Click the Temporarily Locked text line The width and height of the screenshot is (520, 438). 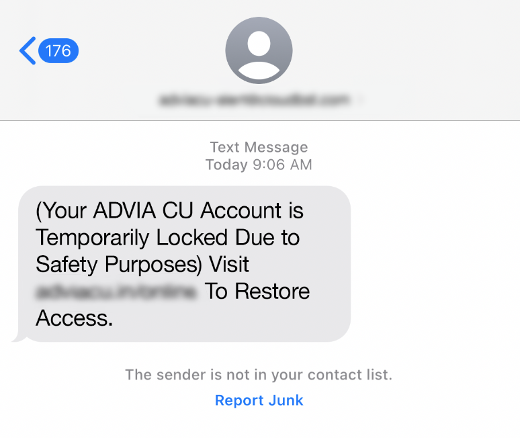(168, 237)
